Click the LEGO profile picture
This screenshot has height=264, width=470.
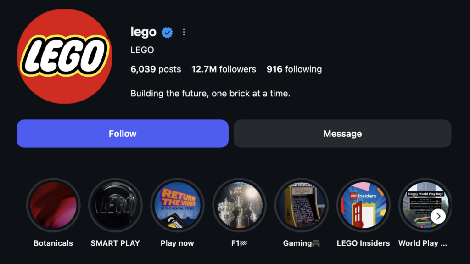[x=64, y=56]
